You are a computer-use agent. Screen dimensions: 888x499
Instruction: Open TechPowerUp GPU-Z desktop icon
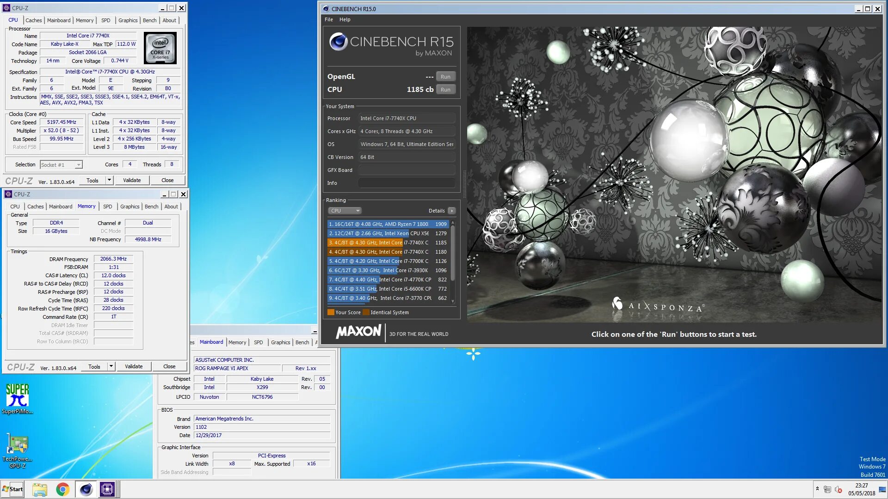pyautogui.click(x=17, y=444)
